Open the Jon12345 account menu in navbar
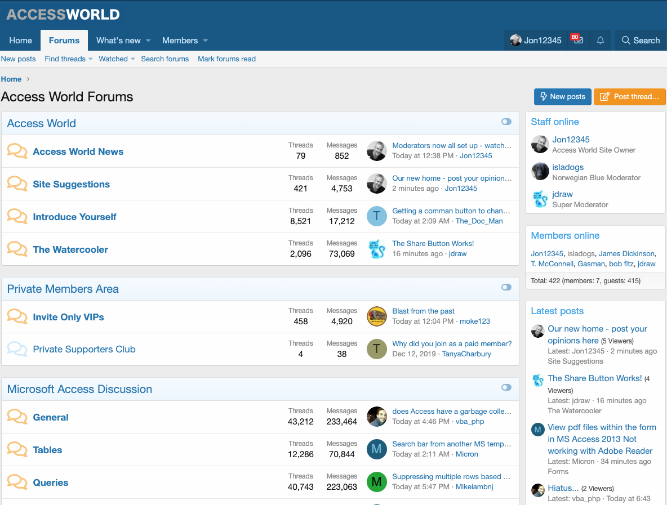667x505 pixels. point(536,41)
